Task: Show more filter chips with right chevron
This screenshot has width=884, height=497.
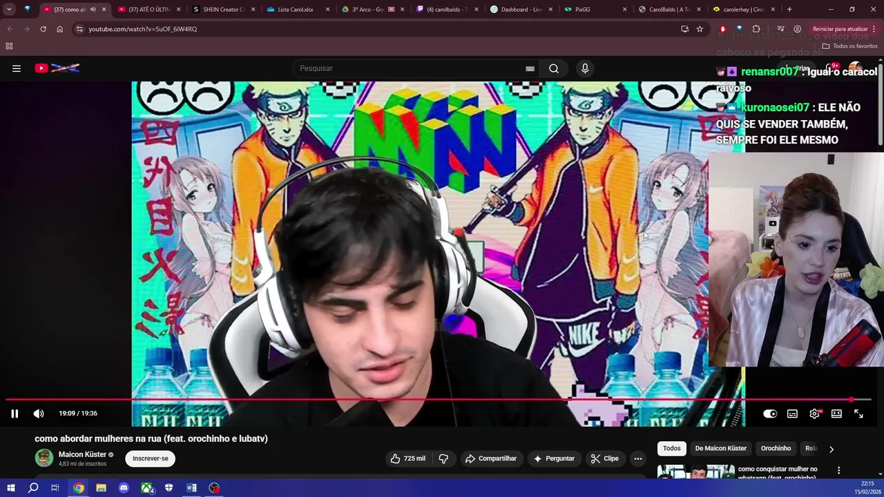Action: coord(832,449)
